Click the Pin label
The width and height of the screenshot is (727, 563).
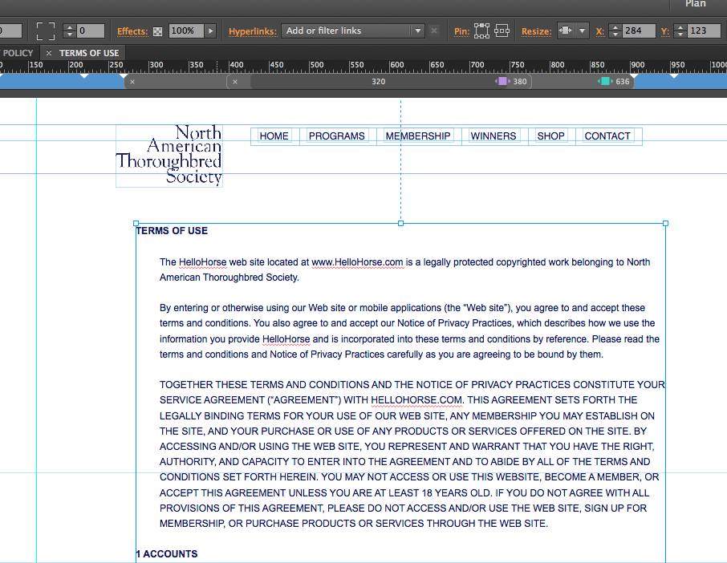pyautogui.click(x=461, y=31)
